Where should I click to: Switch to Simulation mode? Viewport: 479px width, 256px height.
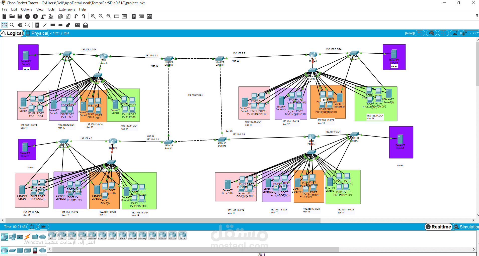point(466,227)
